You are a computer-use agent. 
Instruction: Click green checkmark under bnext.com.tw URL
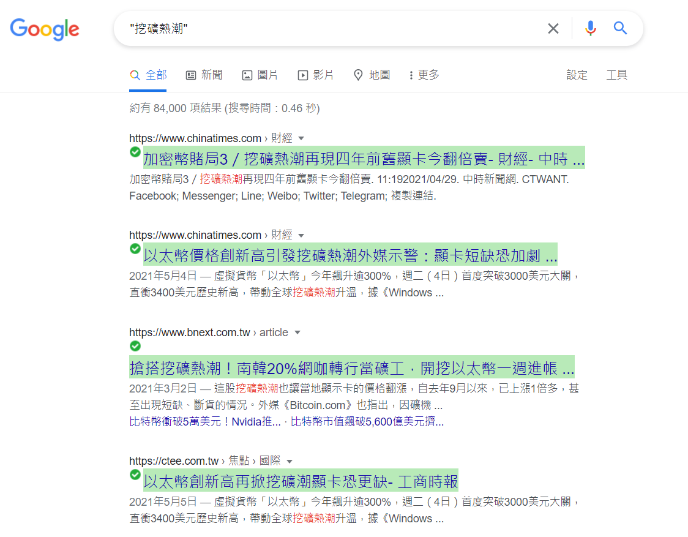tap(135, 346)
